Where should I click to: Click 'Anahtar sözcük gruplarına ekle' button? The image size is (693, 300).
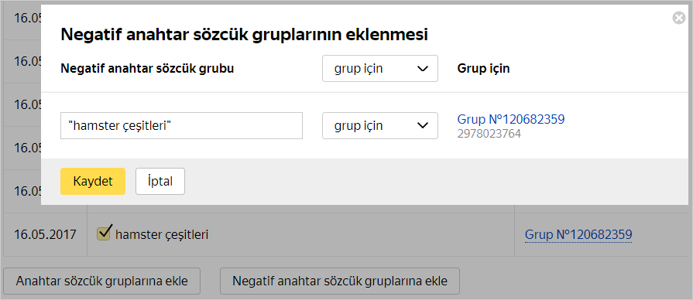click(101, 281)
